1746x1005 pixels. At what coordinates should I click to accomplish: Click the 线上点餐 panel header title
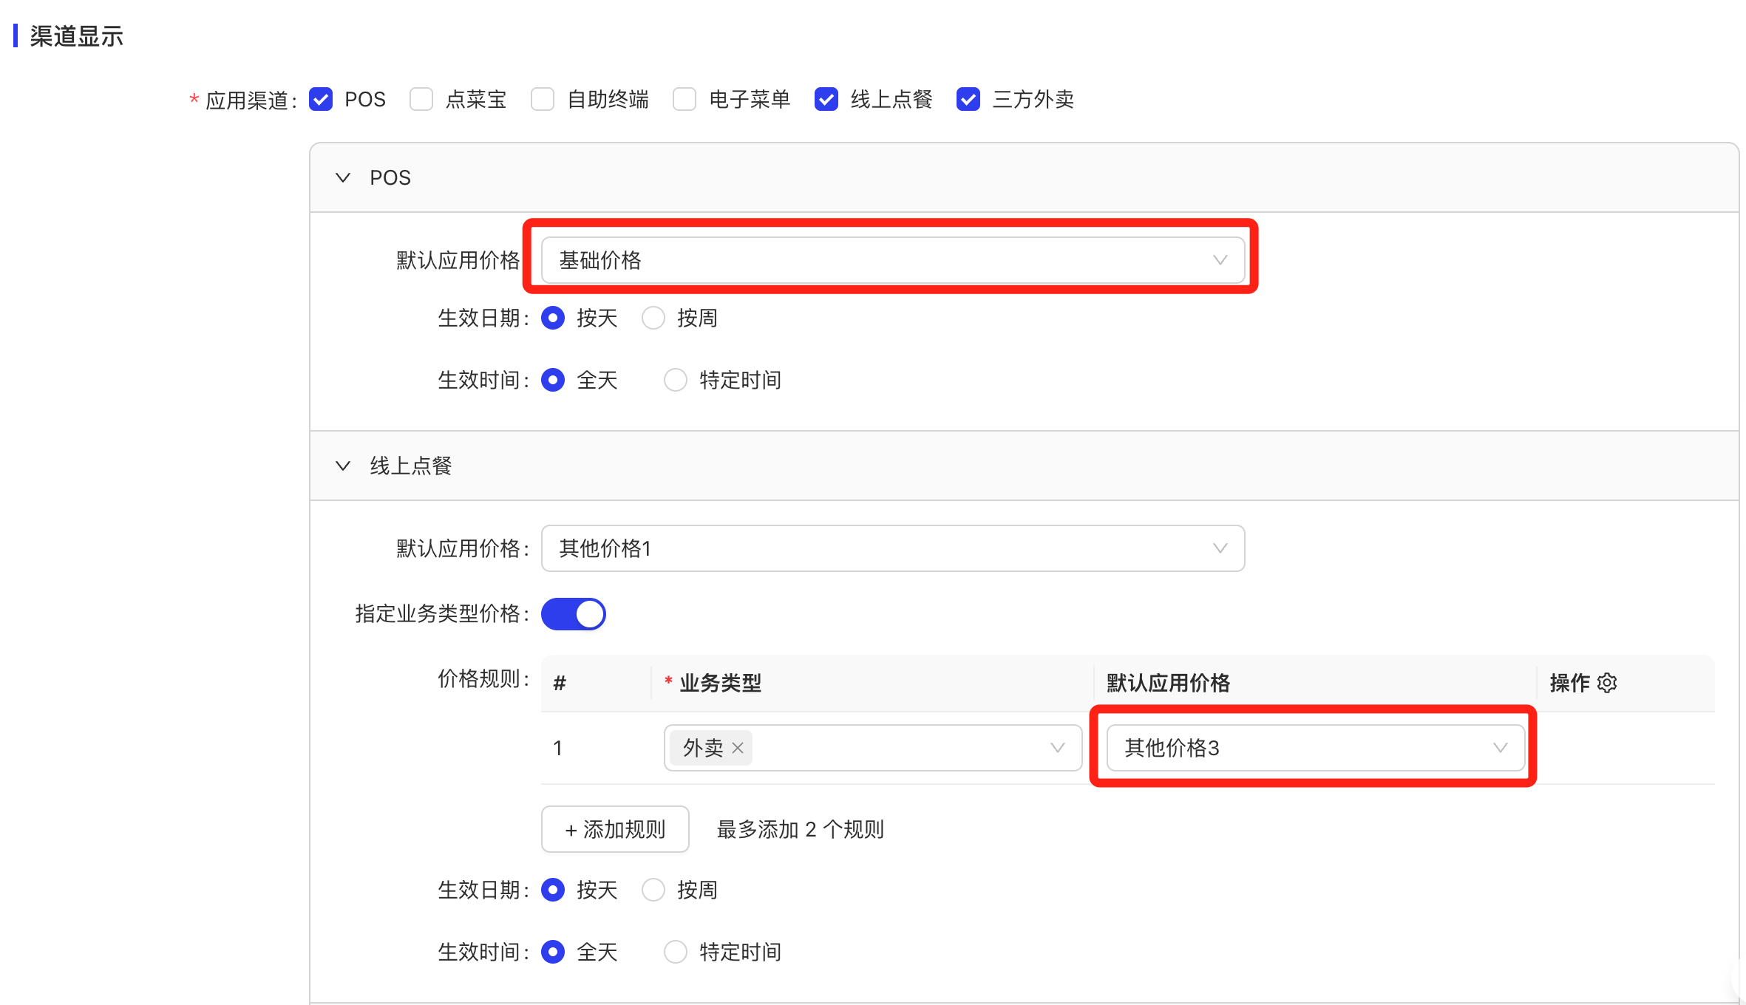[411, 466]
